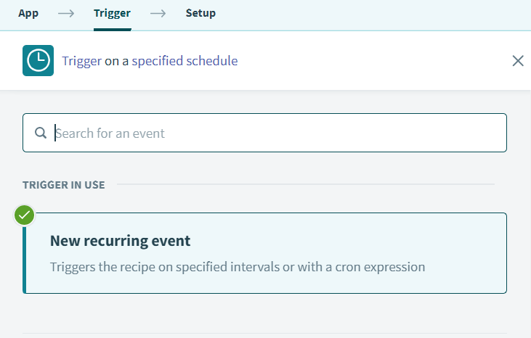Go to the App step tab

28,13
